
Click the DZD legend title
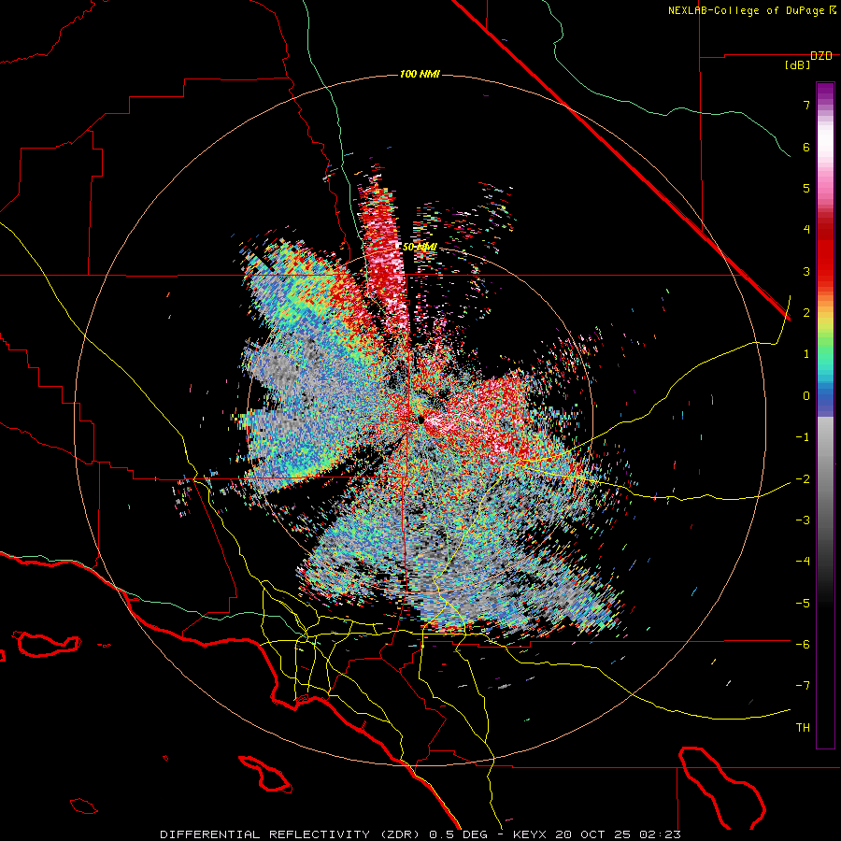[x=821, y=56]
